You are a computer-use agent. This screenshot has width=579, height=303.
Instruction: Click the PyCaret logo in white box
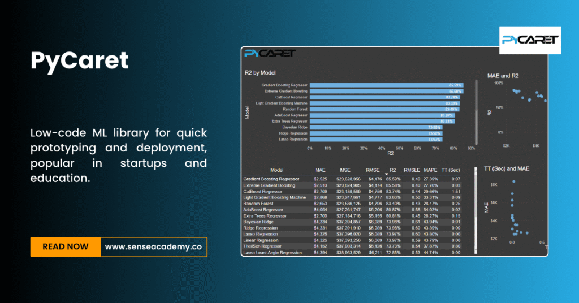point(531,40)
